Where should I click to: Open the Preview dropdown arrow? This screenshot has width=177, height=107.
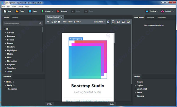tap(158, 11)
